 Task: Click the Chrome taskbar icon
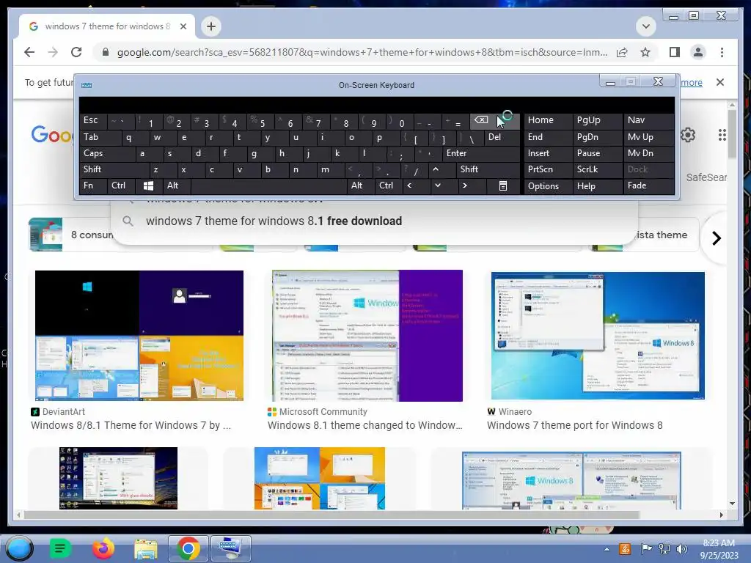188,548
